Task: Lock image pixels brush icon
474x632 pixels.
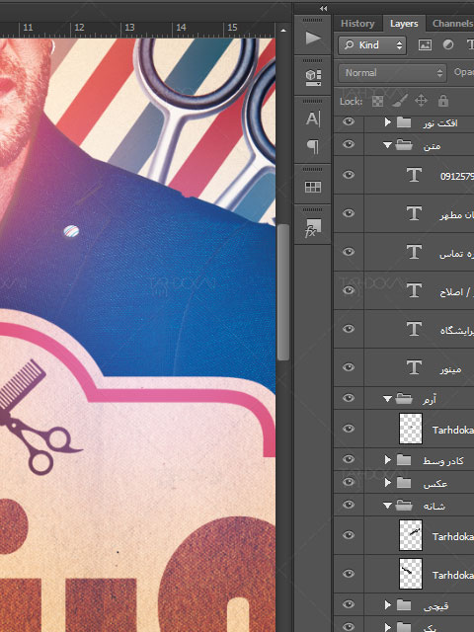Action: tap(399, 101)
